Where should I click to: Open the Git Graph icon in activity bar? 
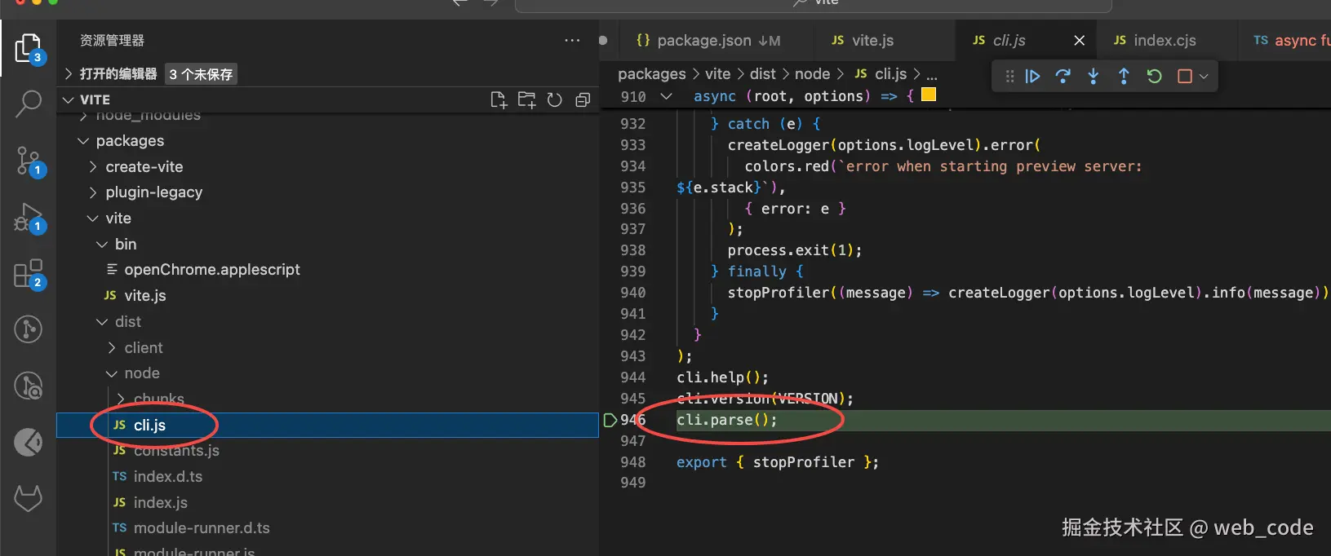29,329
